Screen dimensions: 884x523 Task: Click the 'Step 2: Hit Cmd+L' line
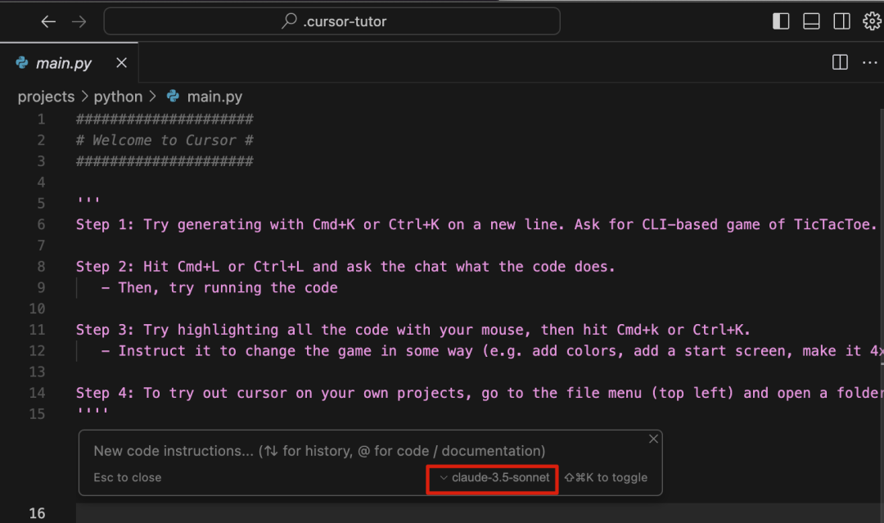(345, 267)
